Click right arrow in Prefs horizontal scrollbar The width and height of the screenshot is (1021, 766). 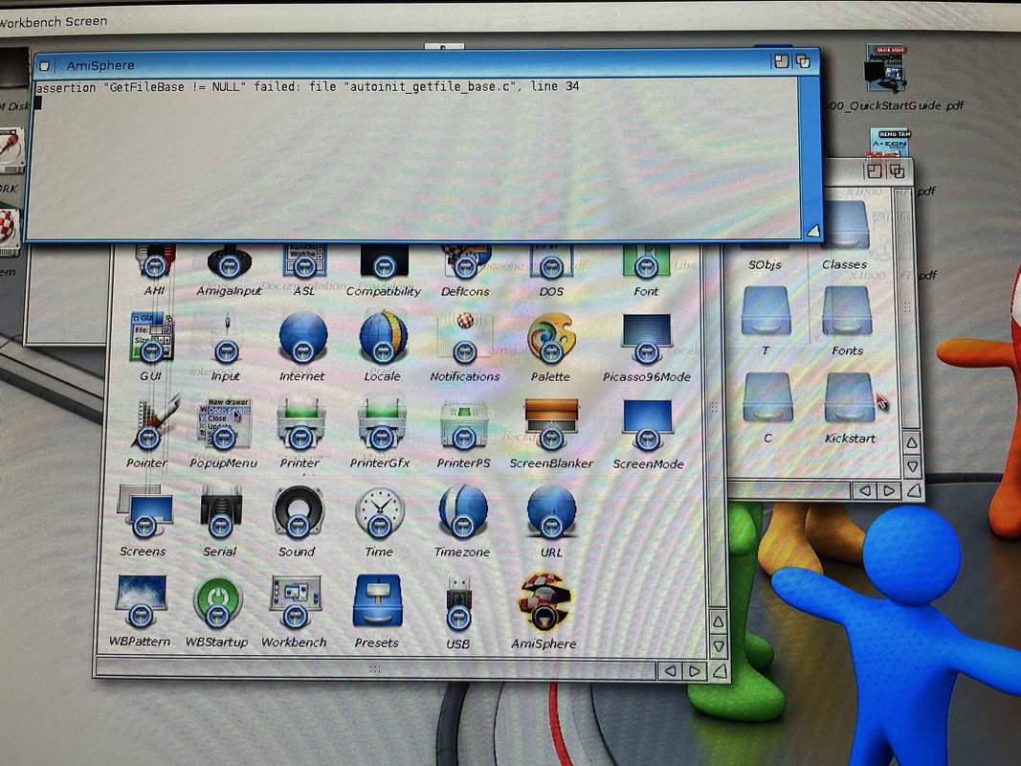click(695, 670)
